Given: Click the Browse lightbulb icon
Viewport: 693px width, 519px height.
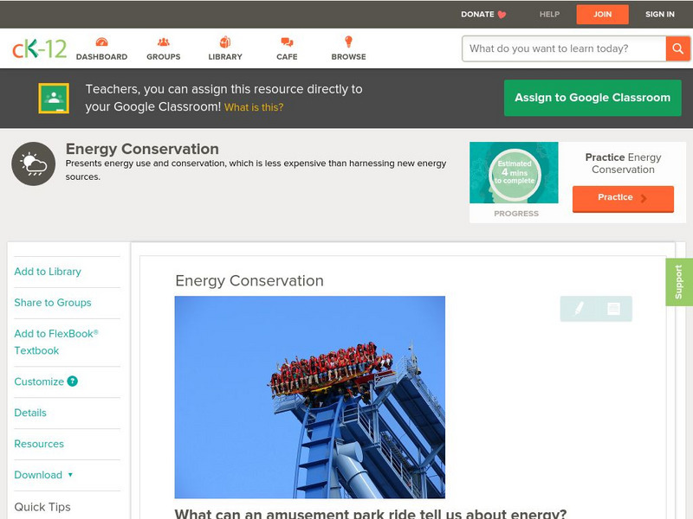Looking at the screenshot, I should [347, 41].
